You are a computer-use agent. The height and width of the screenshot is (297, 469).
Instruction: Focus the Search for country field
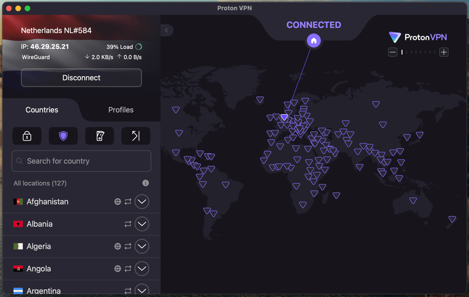[82, 161]
